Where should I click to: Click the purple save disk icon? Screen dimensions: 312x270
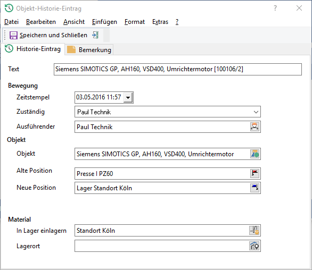pos(13,36)
